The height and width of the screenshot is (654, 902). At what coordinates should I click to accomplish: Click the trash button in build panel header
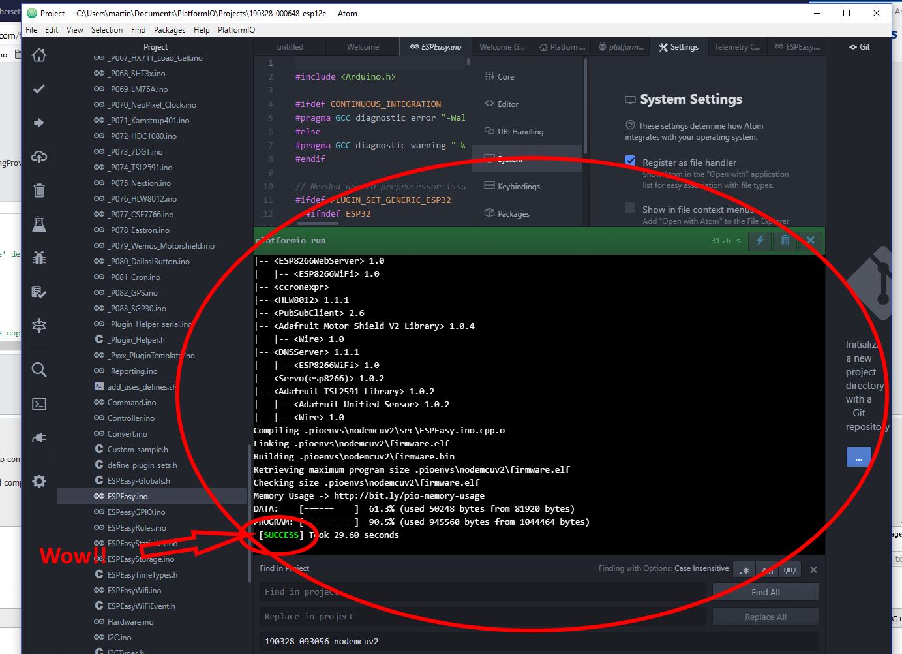785,240
